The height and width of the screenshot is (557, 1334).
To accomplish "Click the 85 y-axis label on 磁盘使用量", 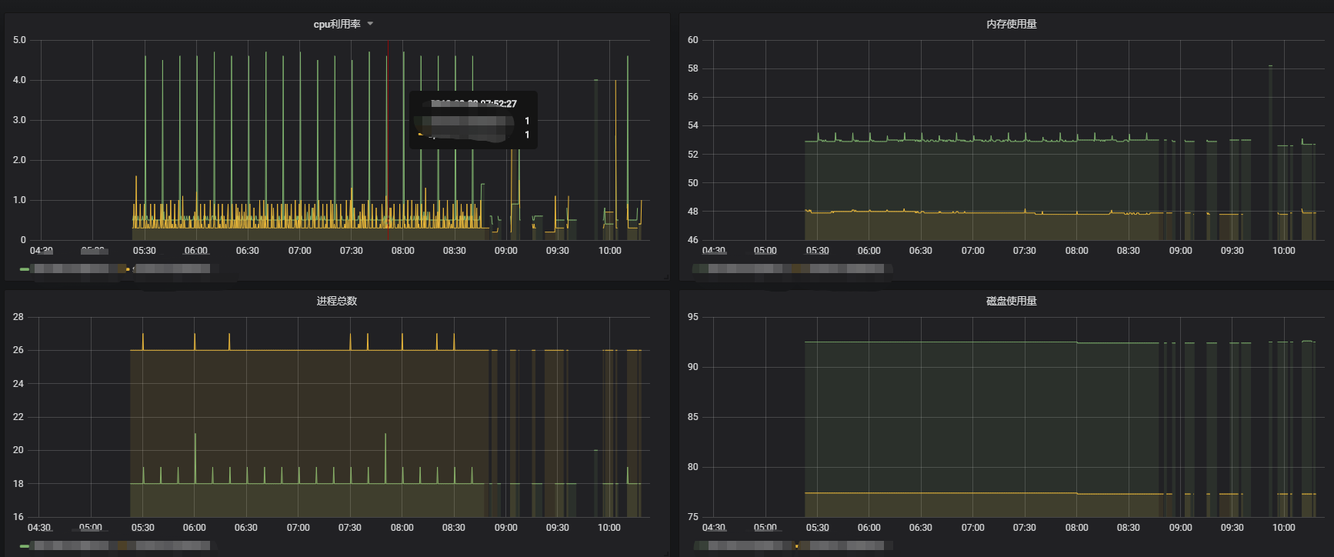I will click(x=693, y=417).
